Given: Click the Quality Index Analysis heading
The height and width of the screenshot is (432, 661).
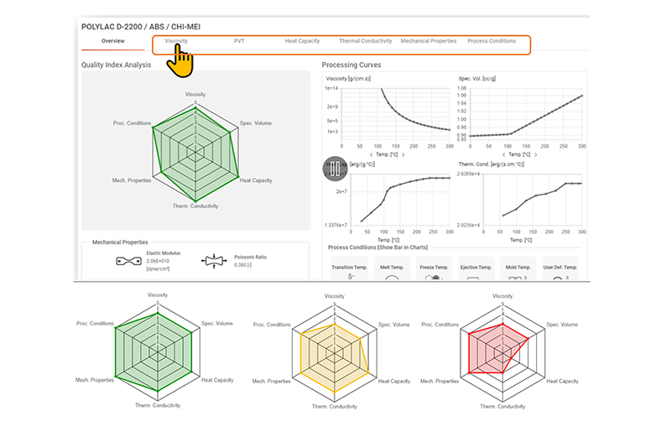Looking at the screenshot, I should coord(116,65).
